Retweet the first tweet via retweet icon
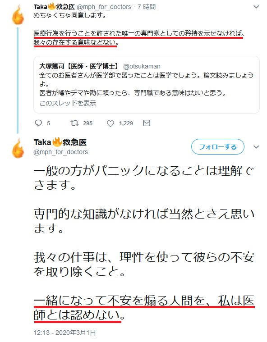 74,123
